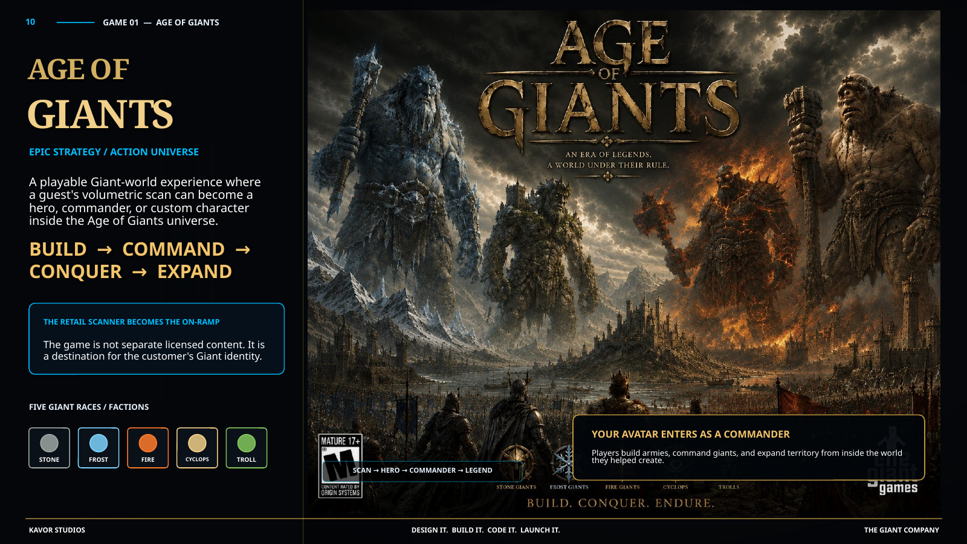Click the word CONQUER in gold

76,271
